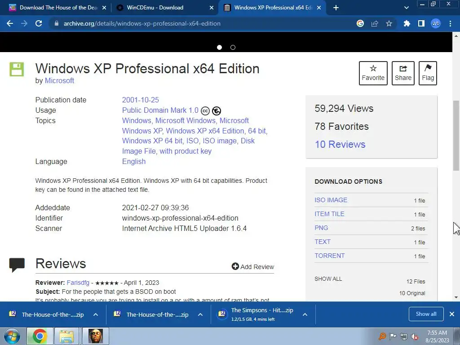Click Show all downloads button
The width and height of the screenshot is (460, 345).
point(426,314)
